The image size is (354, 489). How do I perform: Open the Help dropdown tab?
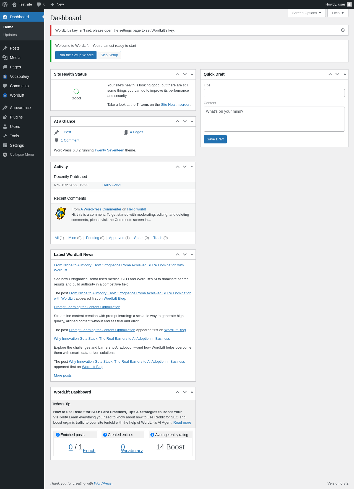[338, 13]
